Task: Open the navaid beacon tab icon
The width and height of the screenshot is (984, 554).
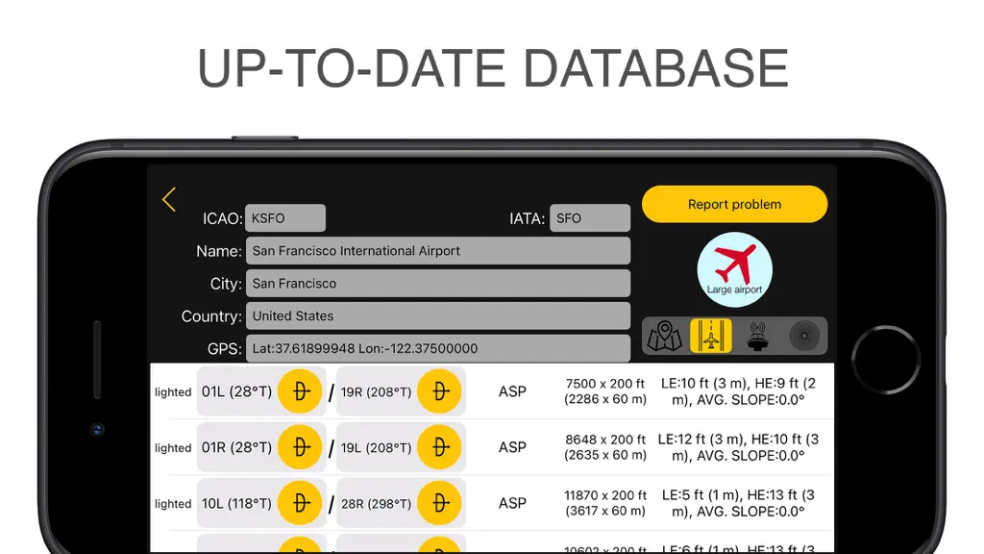Action: 757,336
